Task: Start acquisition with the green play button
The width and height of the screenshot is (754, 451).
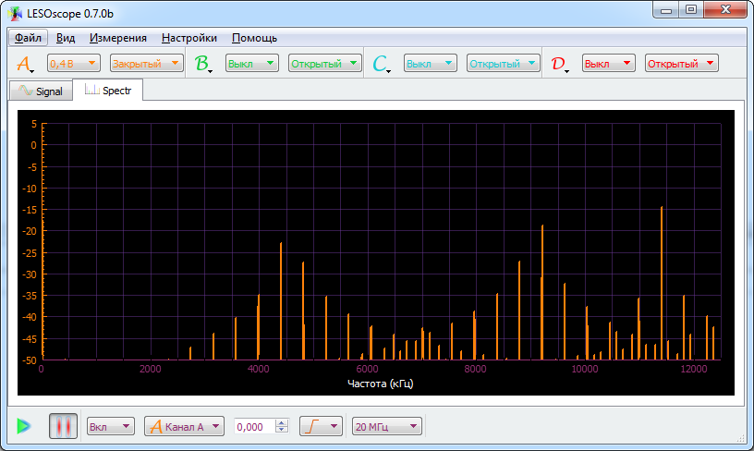Action: pos(24,426)
